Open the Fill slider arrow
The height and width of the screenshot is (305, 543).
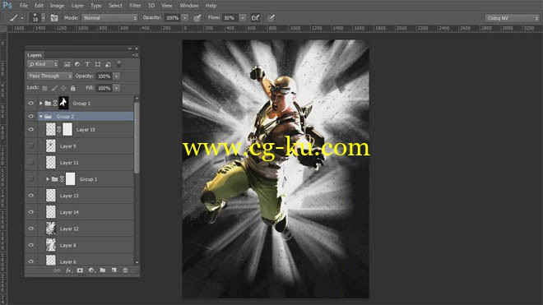tap(117, 88)
